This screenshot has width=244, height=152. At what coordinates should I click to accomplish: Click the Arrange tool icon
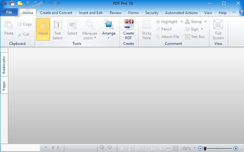(x=109, y=24)
